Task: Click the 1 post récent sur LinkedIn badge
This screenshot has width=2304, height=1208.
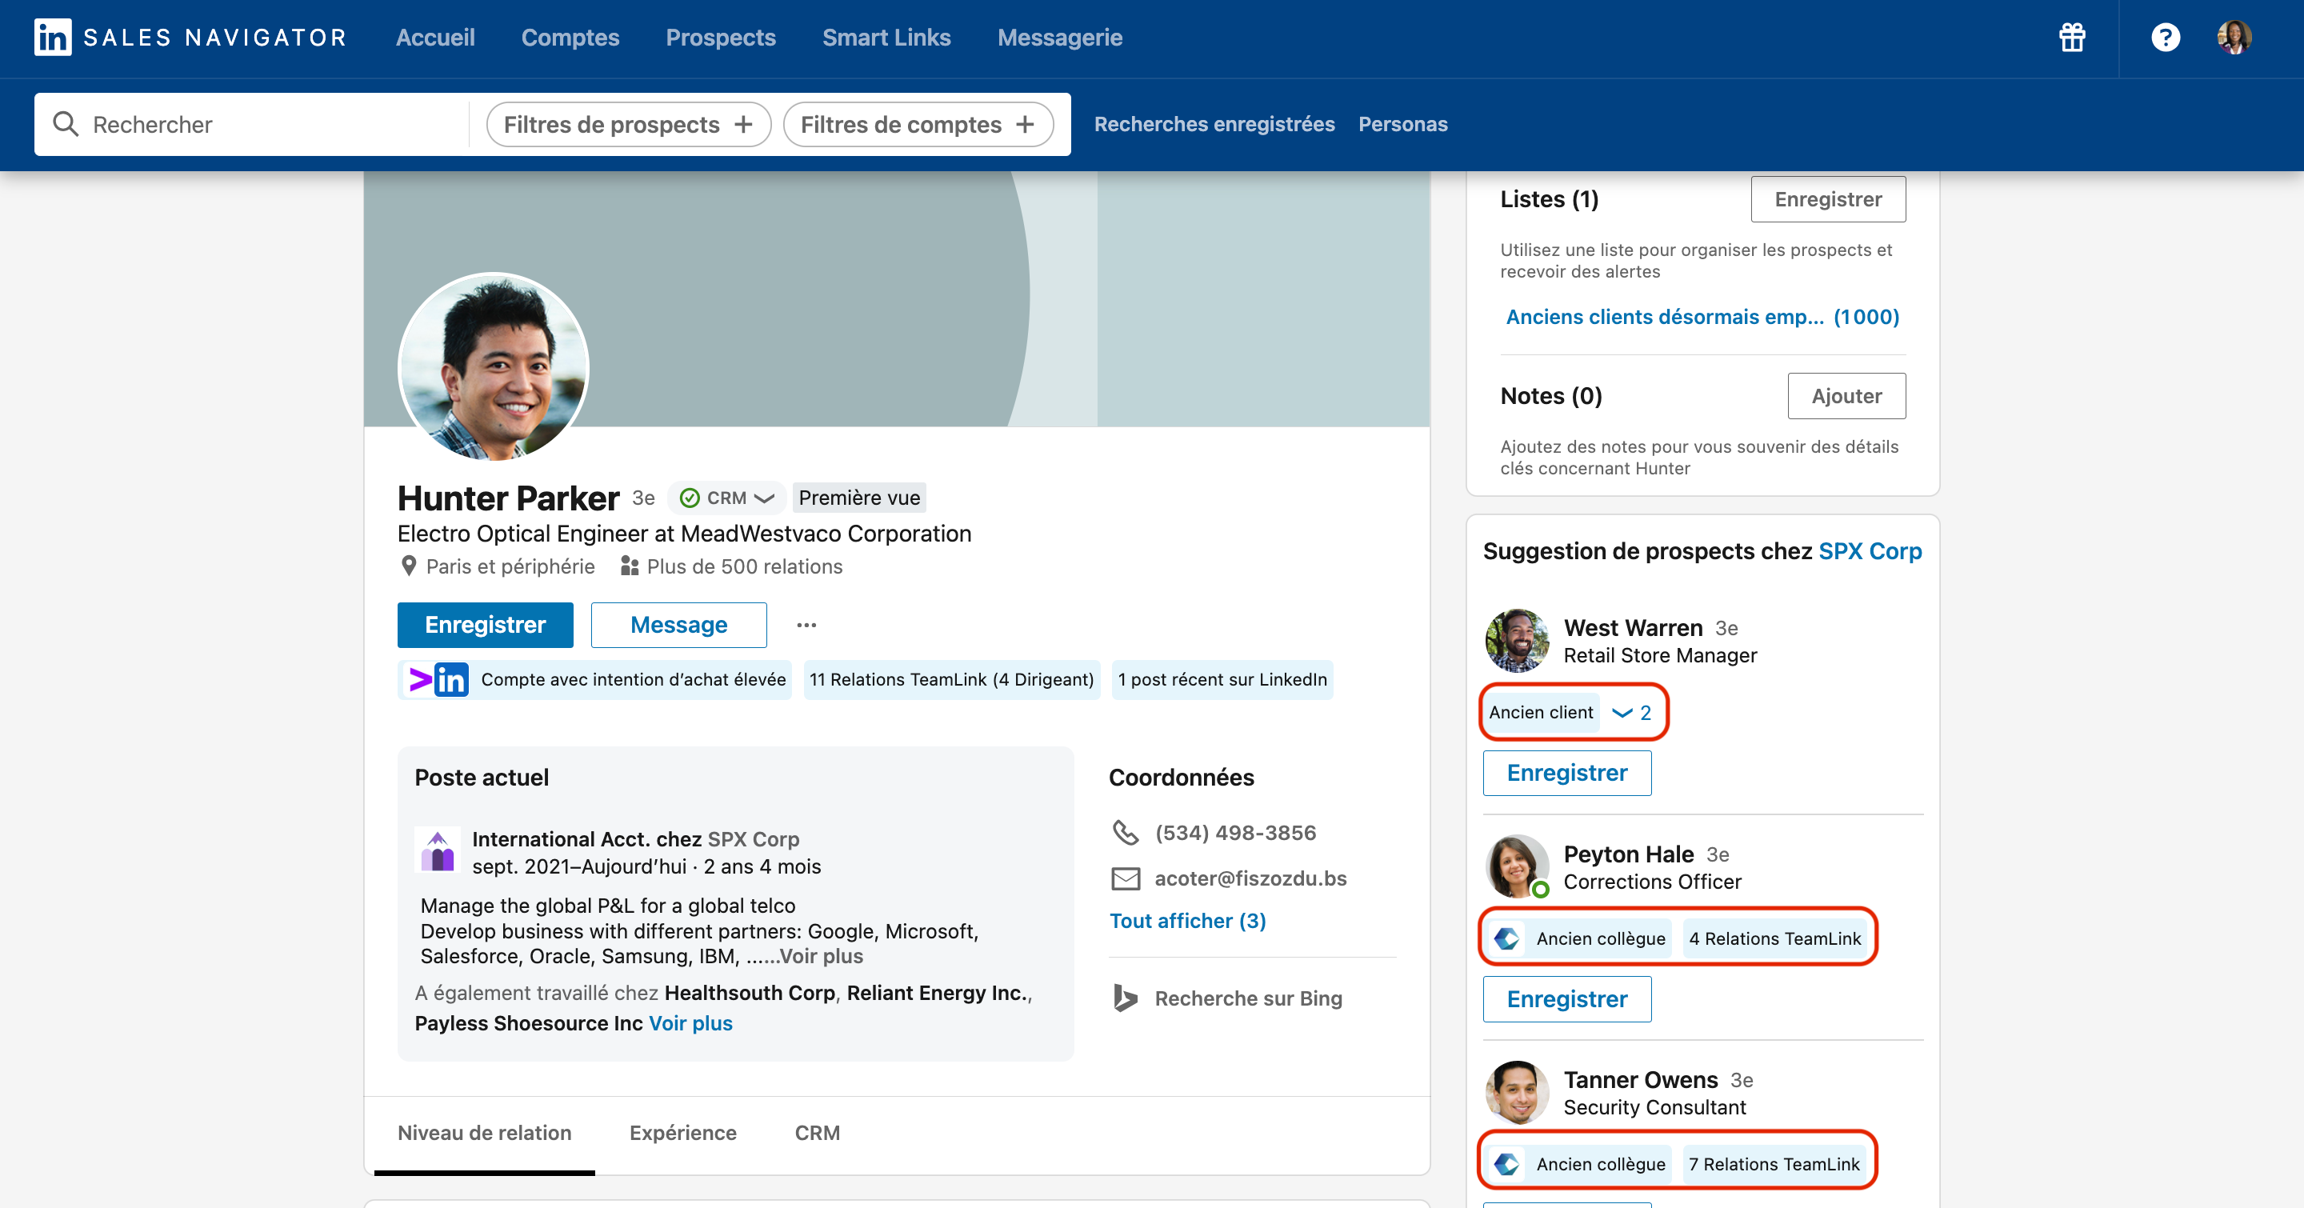Action: 1222,679
